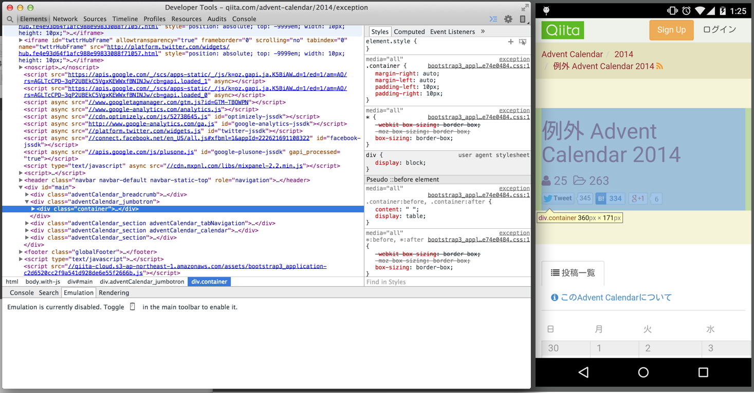Toggle the console drawer icon
This screenshot has width=754, height=393.
[x=493, y=19]
